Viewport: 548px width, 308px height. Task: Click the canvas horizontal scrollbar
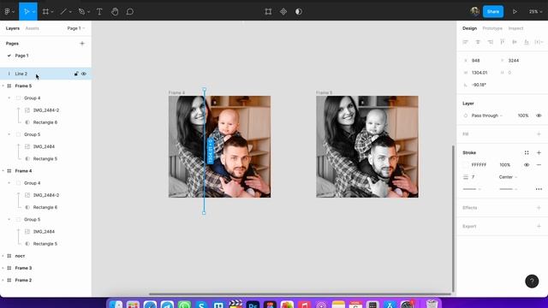300,294
